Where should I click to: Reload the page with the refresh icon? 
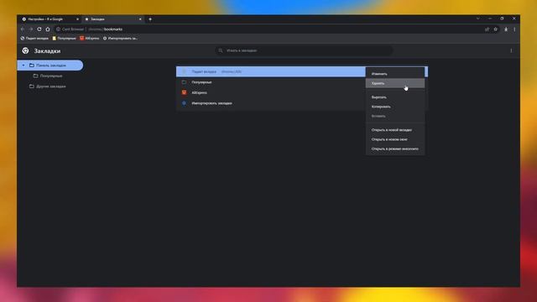click(x=39, y=29)
